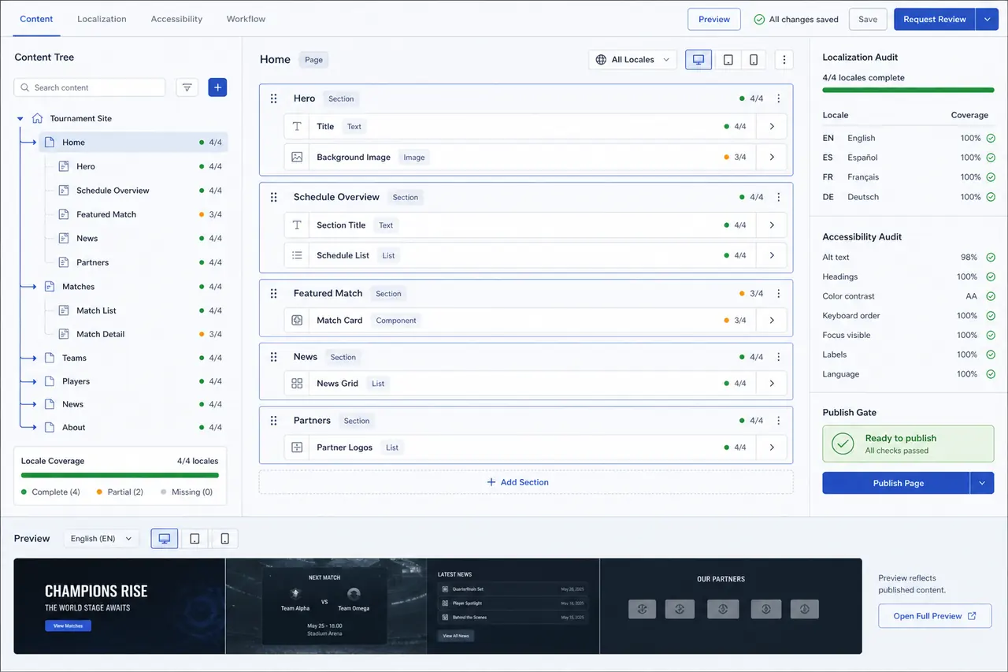
Task: Select desktop view icon in Home editor toolbar
Action: (x=699, y=60)
